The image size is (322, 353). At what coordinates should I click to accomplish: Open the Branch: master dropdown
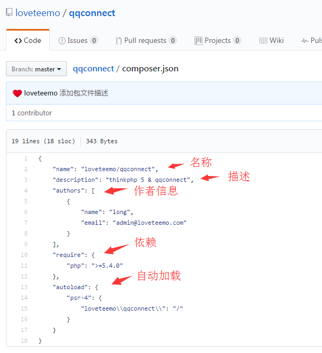[x=36, y=69]
